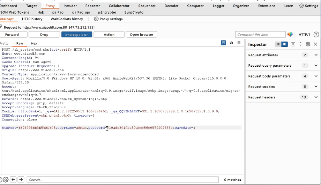The image size is (321, 185).
Task: Switch Inspector to right-side layout
Action: 285,44
